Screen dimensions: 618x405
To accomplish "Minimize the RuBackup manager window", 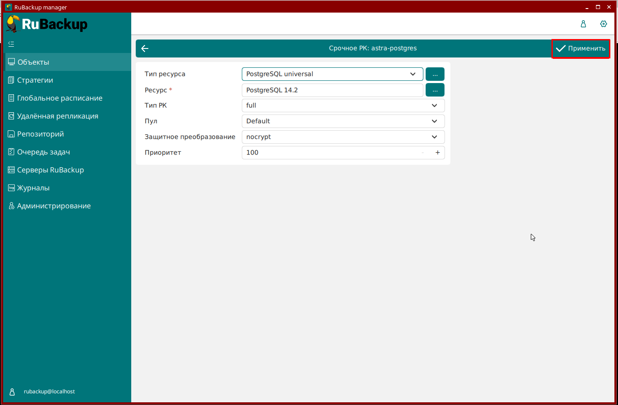I will (x=587, y=7).
